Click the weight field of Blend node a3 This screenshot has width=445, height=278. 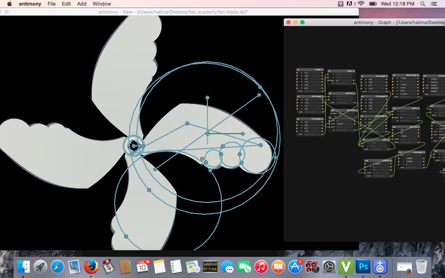[x=344, y=80]
